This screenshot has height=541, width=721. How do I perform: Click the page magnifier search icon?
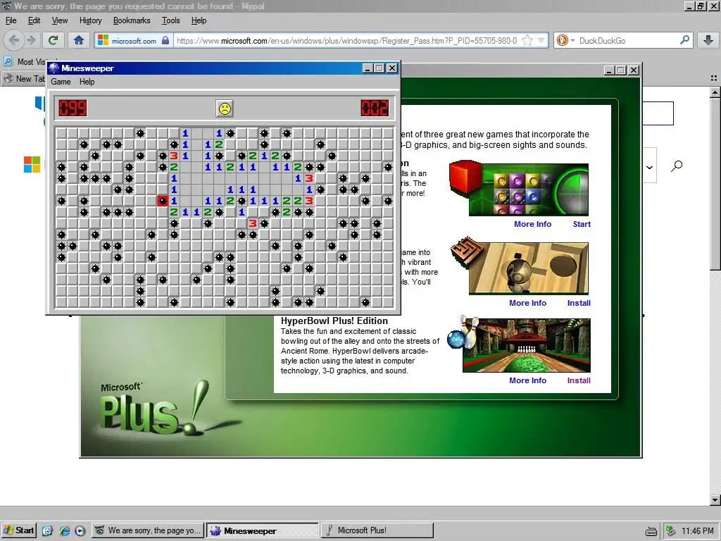point(677,166)
